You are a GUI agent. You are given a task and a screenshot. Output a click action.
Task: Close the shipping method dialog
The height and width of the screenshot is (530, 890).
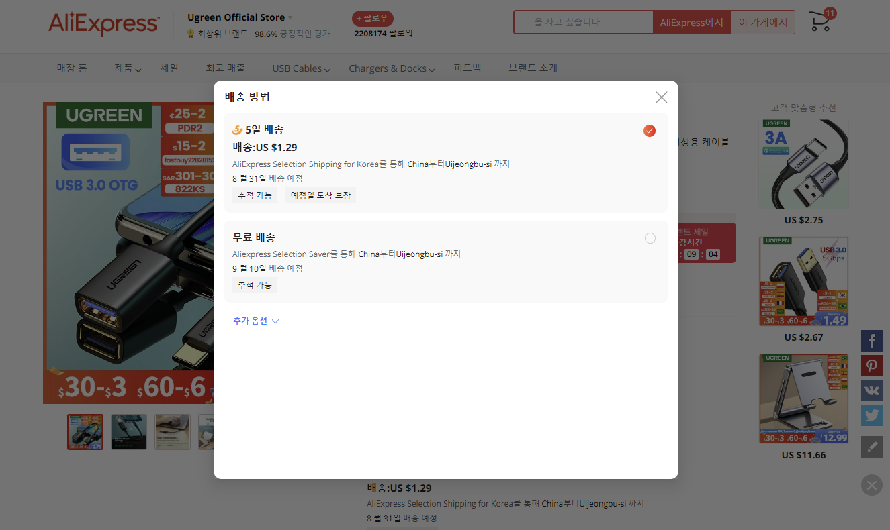(x=662, y=97)
